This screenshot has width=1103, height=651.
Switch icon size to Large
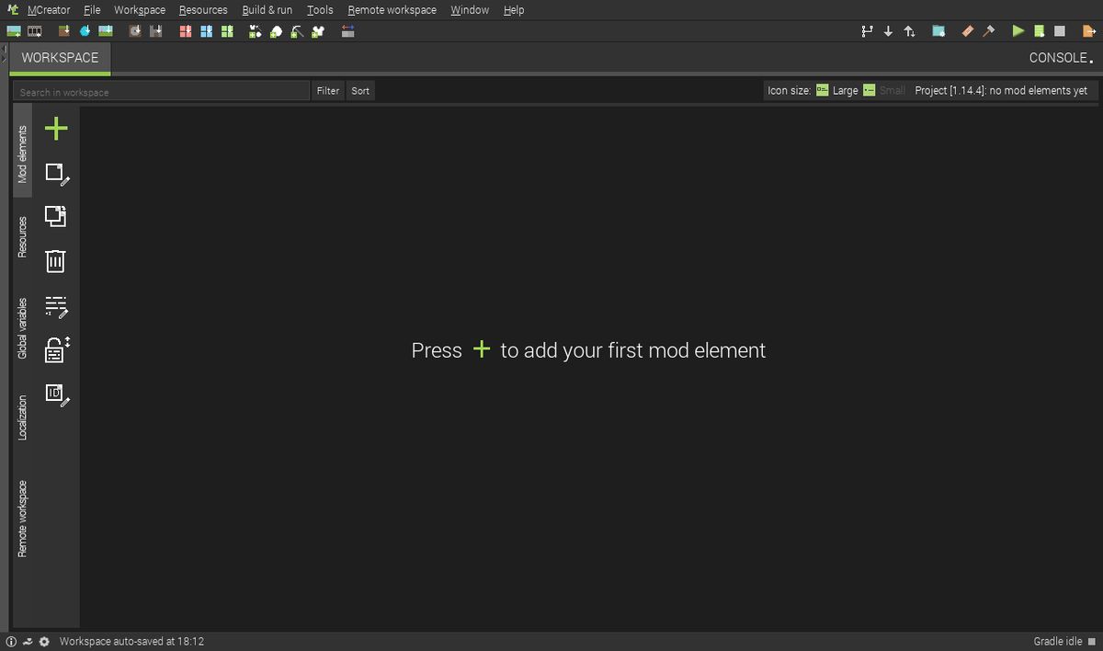821,90
